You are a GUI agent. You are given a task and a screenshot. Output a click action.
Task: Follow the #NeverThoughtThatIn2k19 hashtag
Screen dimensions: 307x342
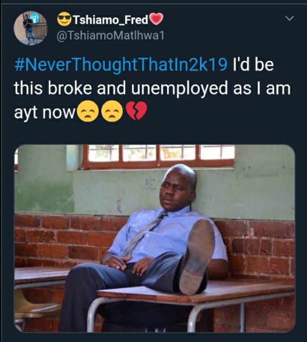point(121,65)
